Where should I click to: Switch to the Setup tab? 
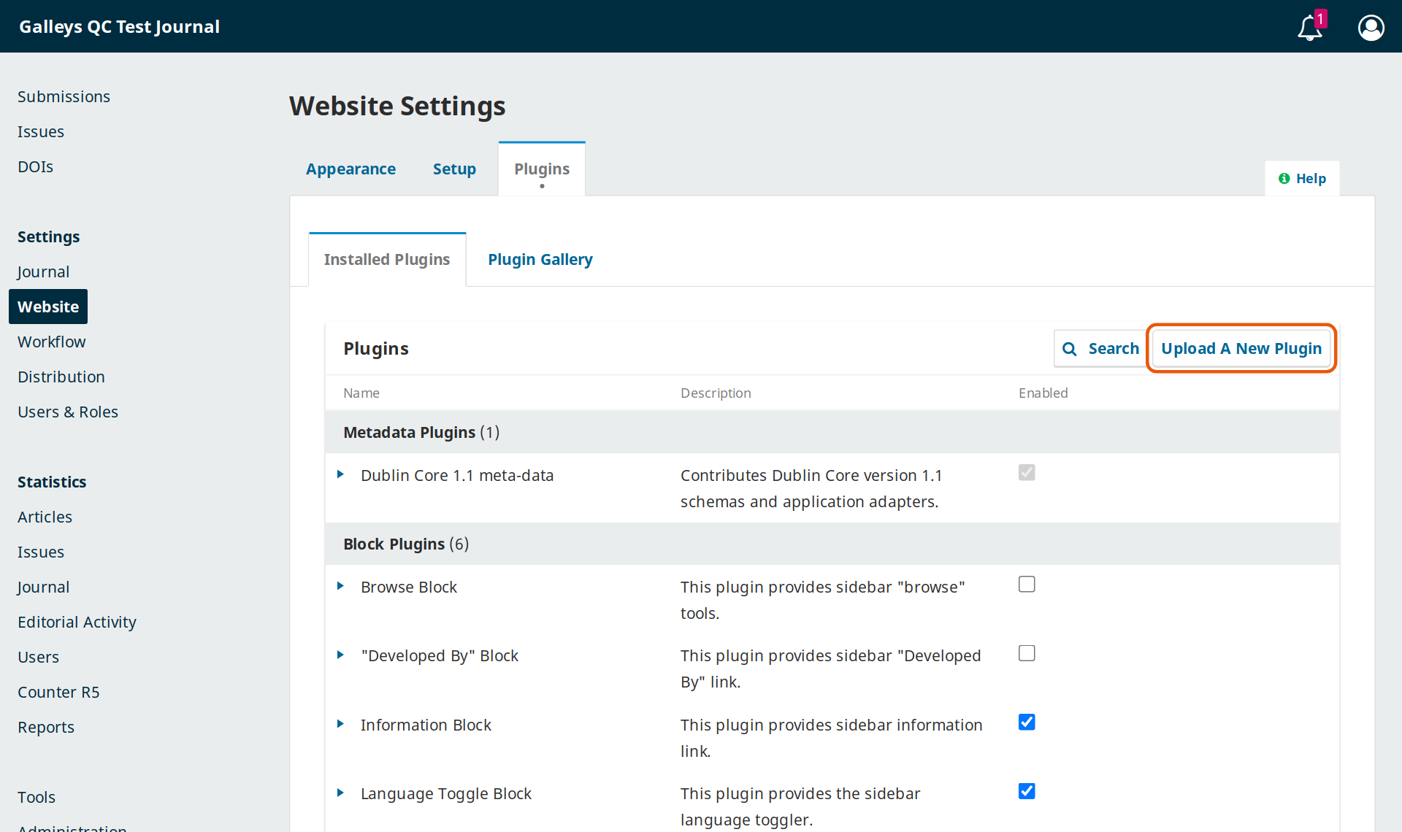point(454,169)
